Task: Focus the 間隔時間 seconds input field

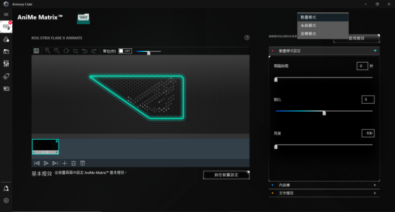Action: (x=362, y=66)
